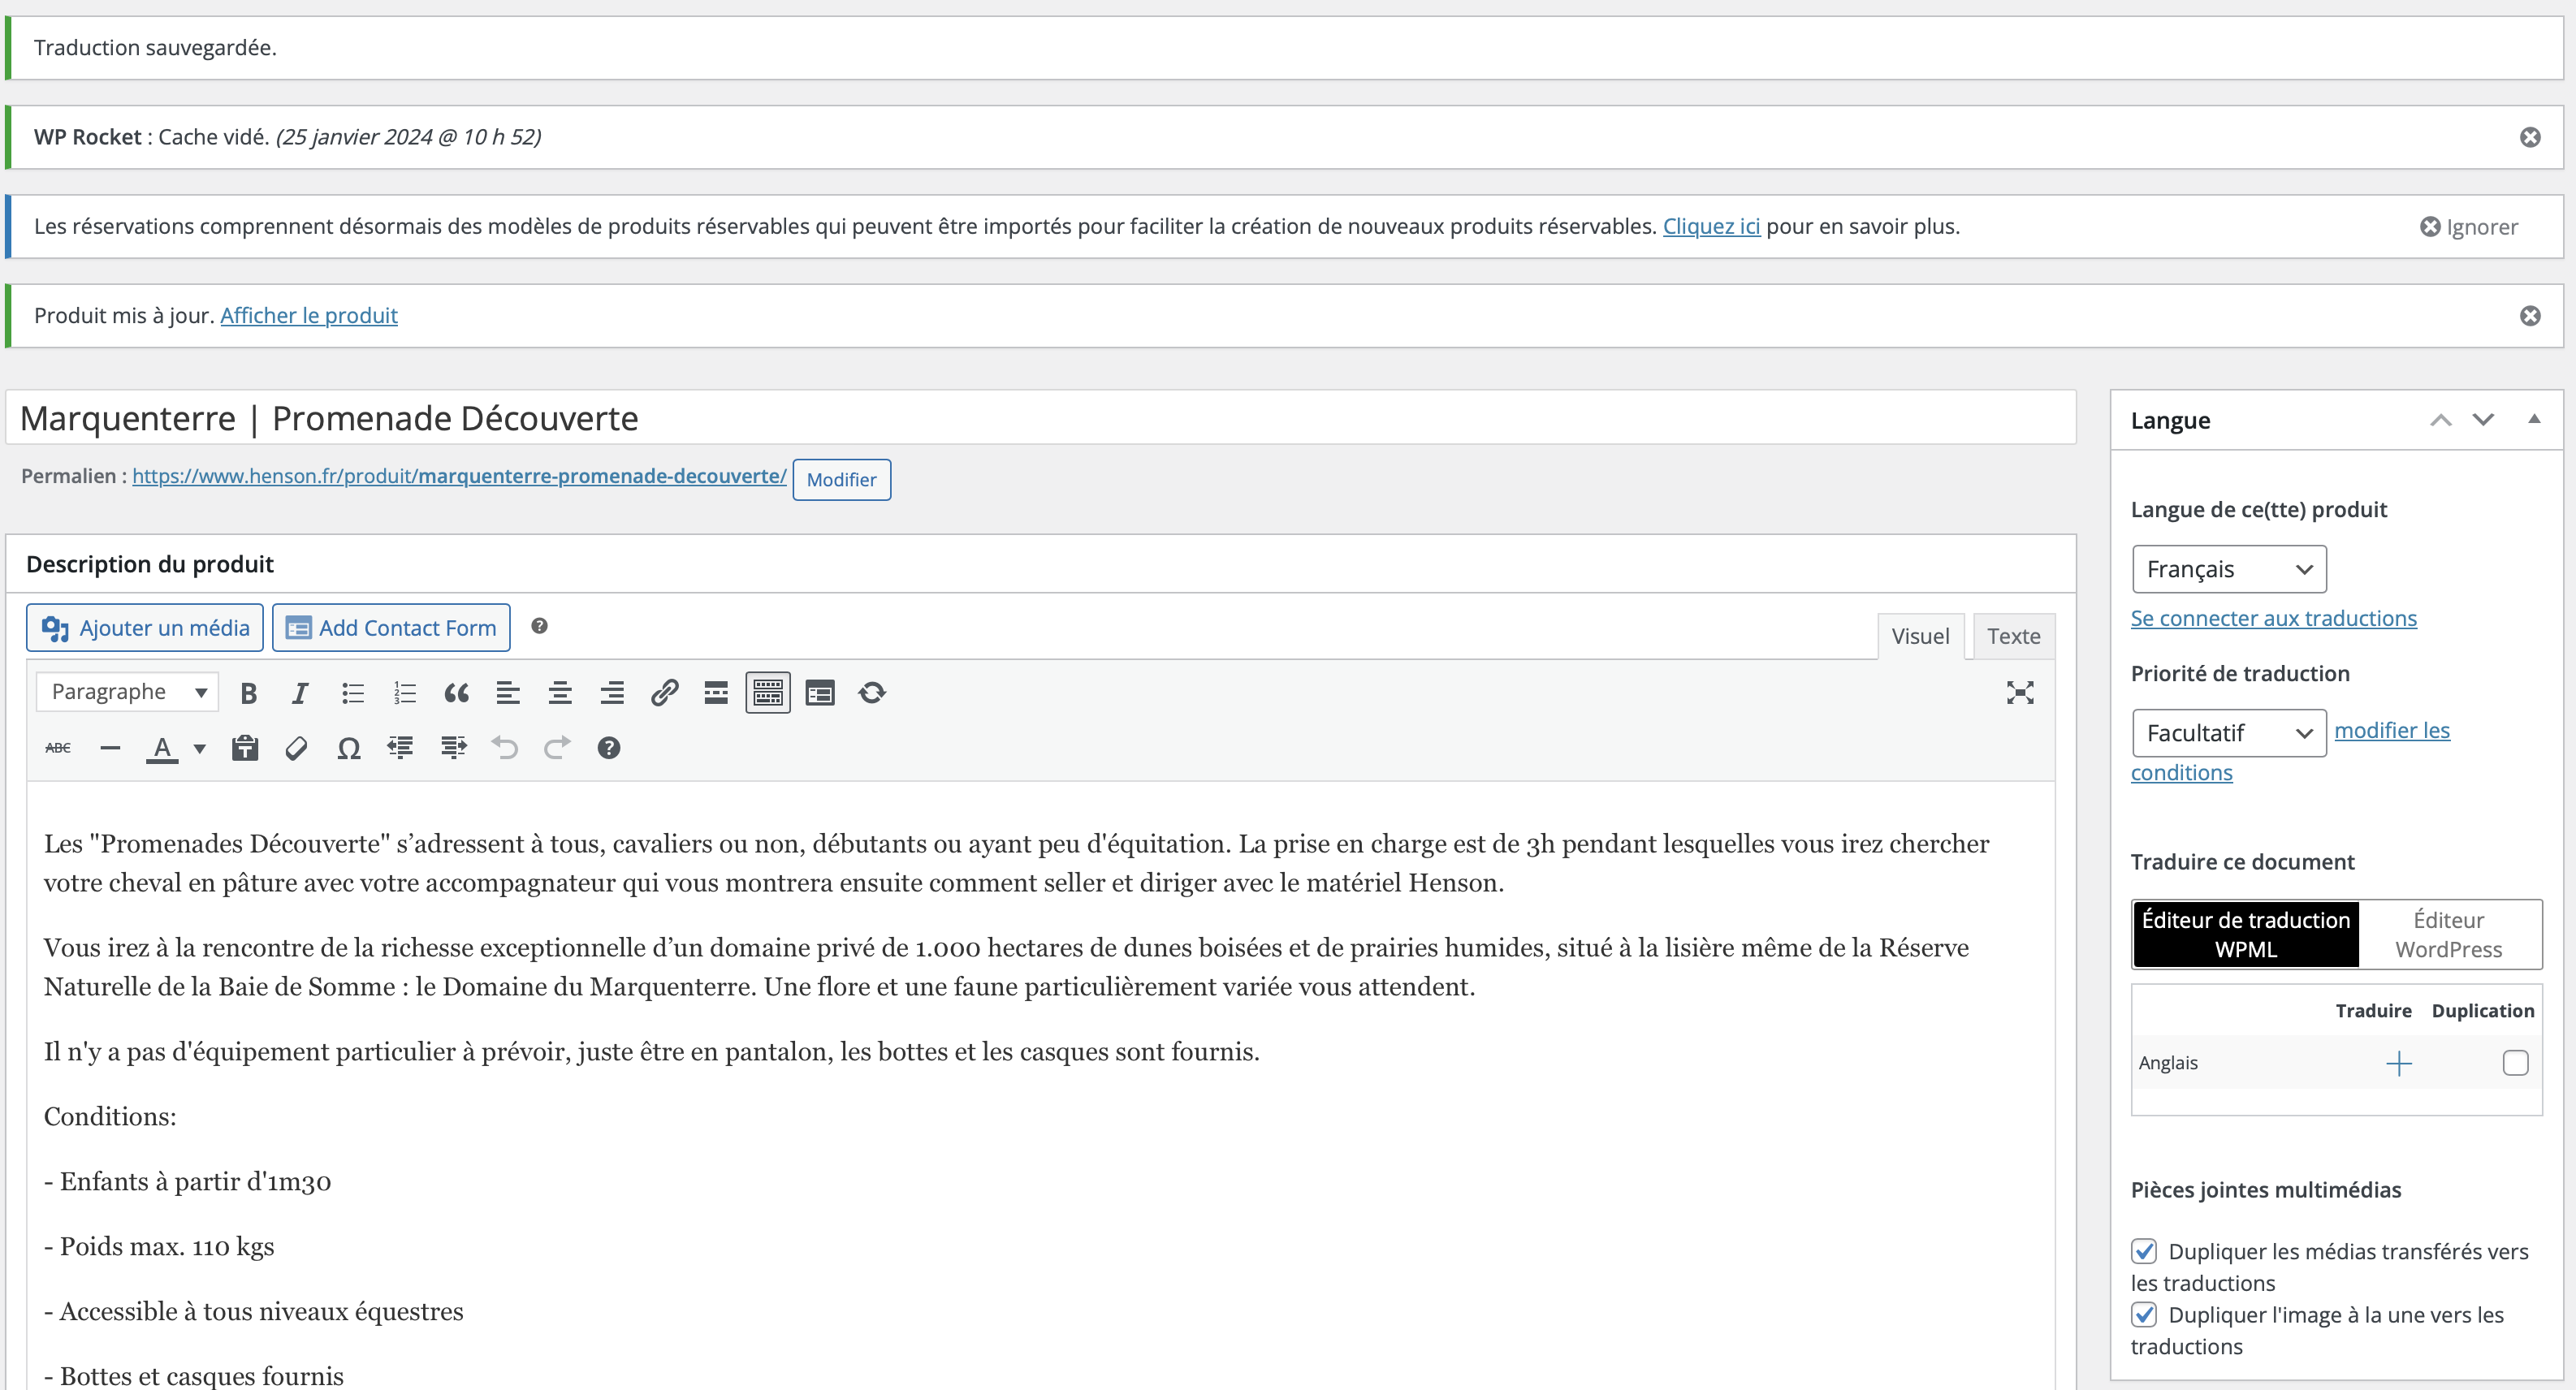The image size is (2576, 1390).
Task: Click the contact form toolbar icon
Action: [820, 693]
